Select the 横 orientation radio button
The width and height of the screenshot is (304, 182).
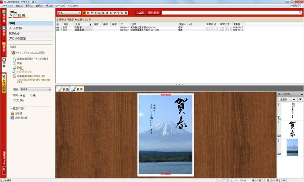[31, 95]
